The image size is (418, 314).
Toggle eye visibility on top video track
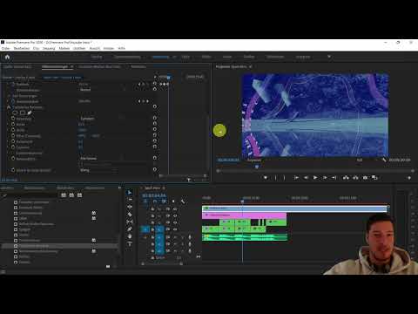(175, 209)
